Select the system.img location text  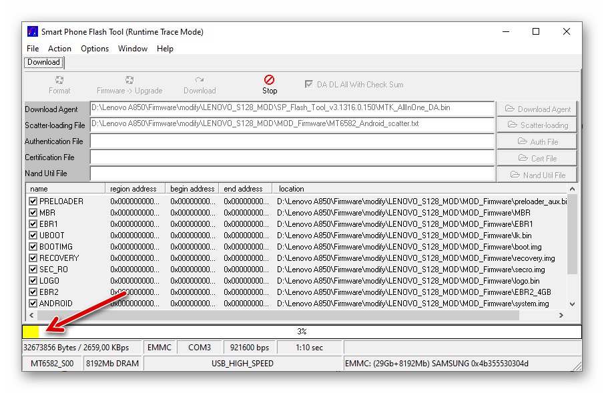tap(413, 304)
